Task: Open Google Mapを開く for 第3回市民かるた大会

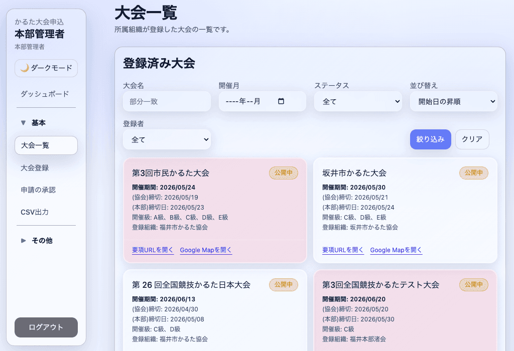Action: pyautogui.click(x=206, y=250)
